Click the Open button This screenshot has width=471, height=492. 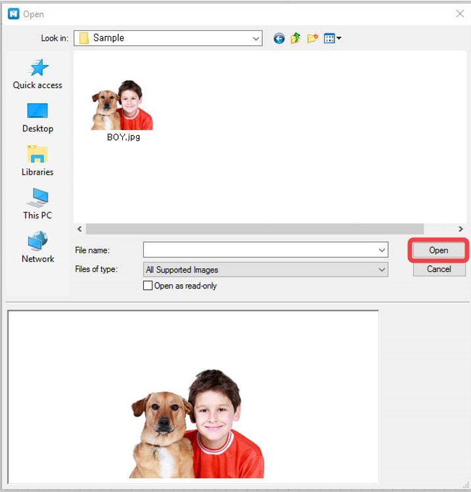pyautogui.click(x=439, y=250)
